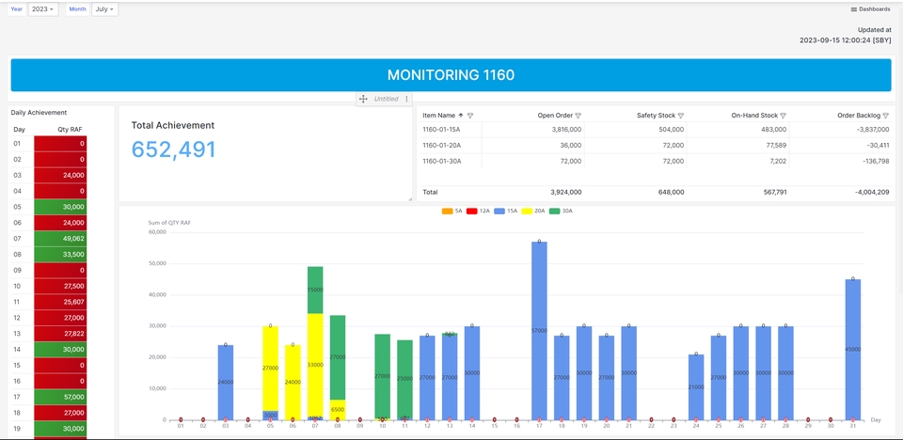Select day 10 value 27,500
Screen dimensions: 903x440
point(60,286)
